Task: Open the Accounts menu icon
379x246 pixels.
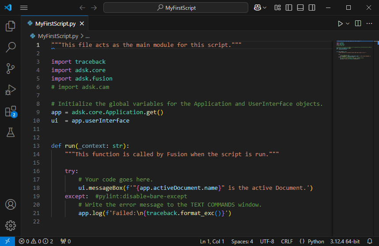Action: (11, 204)
